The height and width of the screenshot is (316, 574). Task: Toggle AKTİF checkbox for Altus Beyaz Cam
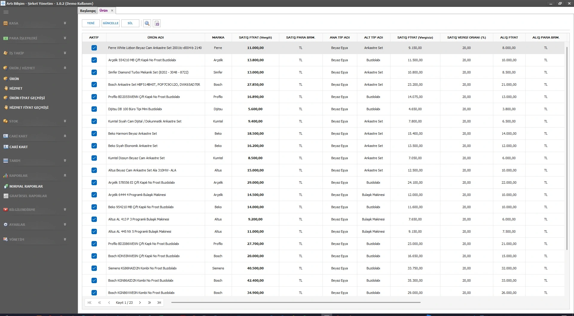tap(94, 170)
